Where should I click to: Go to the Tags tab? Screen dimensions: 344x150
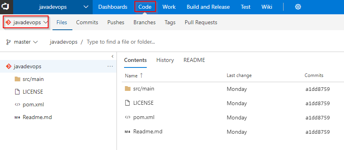pos(170,22)
